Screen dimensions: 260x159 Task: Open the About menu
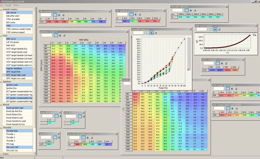[16, 5]
